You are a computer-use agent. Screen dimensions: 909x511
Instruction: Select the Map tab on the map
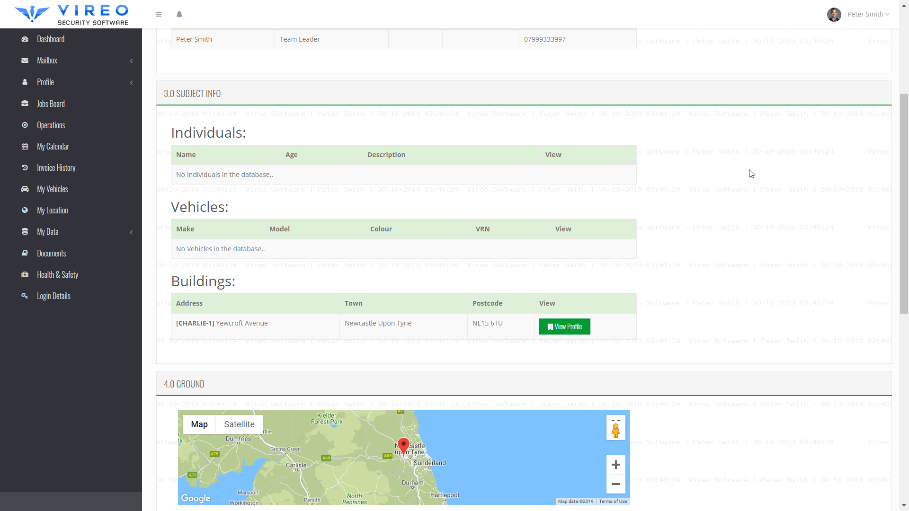tap(199, 424)
